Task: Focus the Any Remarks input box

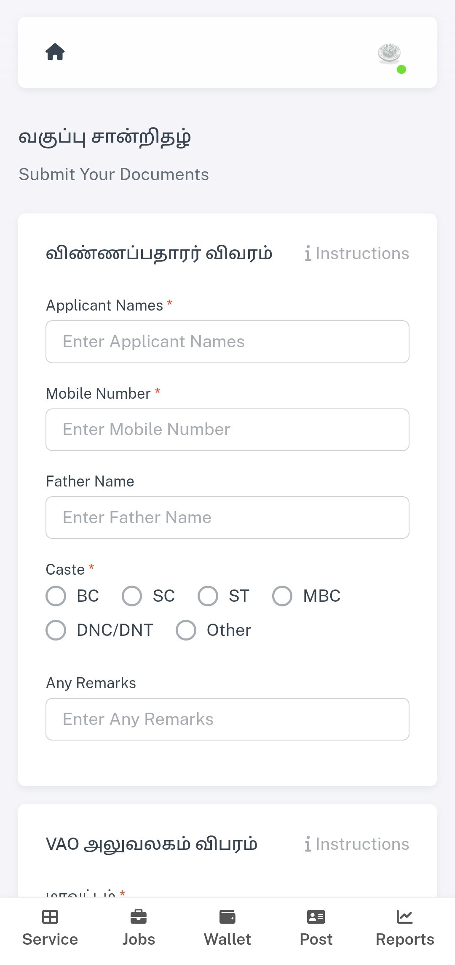Action: pos(227,719)
